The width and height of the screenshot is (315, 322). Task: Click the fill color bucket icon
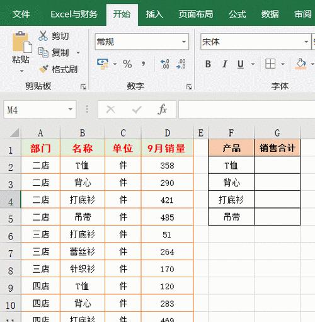point(301,64)
